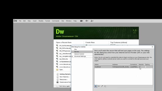This screenshot has width=162, height=91.
Task: Click the file icon beside sa_/_index.php
Action: [x=57, y=59]
